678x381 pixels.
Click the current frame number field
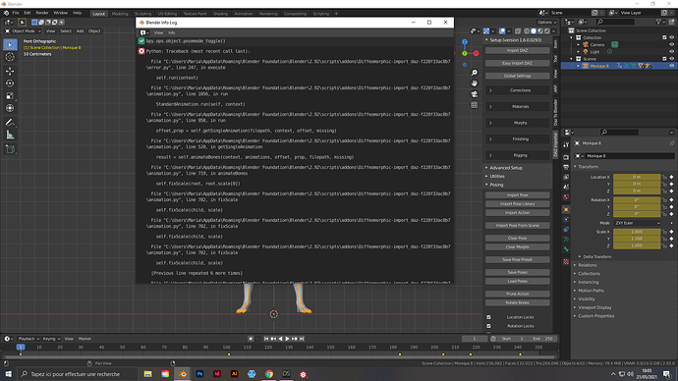[474, 339]
